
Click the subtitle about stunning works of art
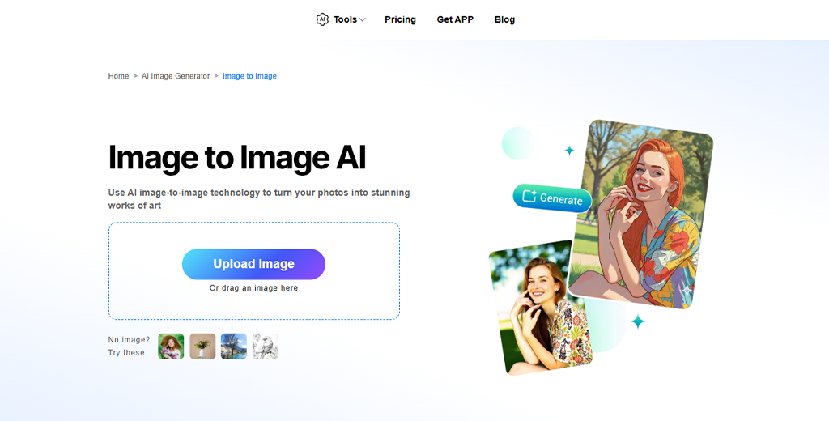click(259, 199)
